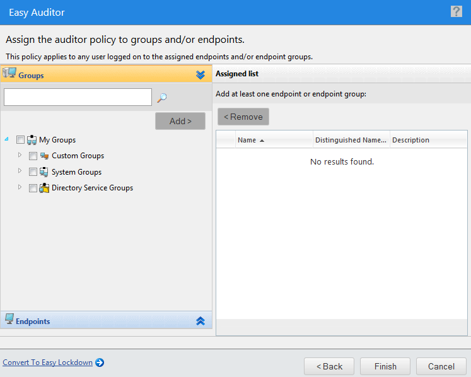Click the Add > button
This screenshot has width=471, height=377.
pos(180,121)
